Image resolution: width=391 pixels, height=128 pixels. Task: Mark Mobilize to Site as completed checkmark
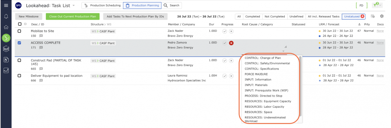pos(225,31)
